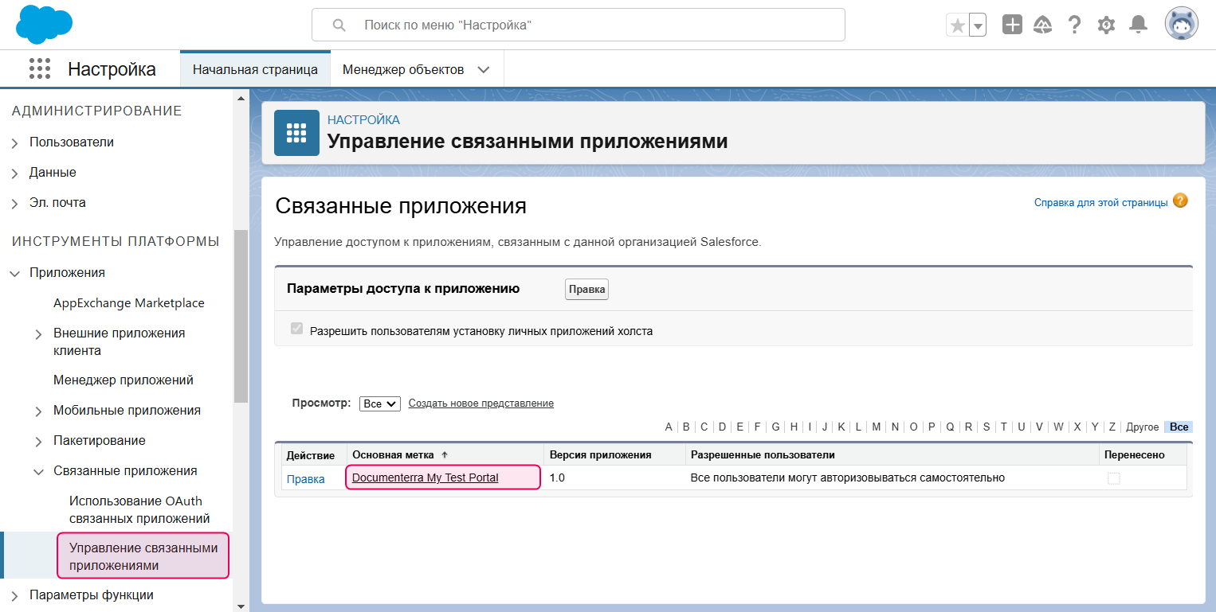This screenshot has width=1216, height=612.
Task: Open the Просмотр dropdown showing Все
Action: click(x=380, y=403)
